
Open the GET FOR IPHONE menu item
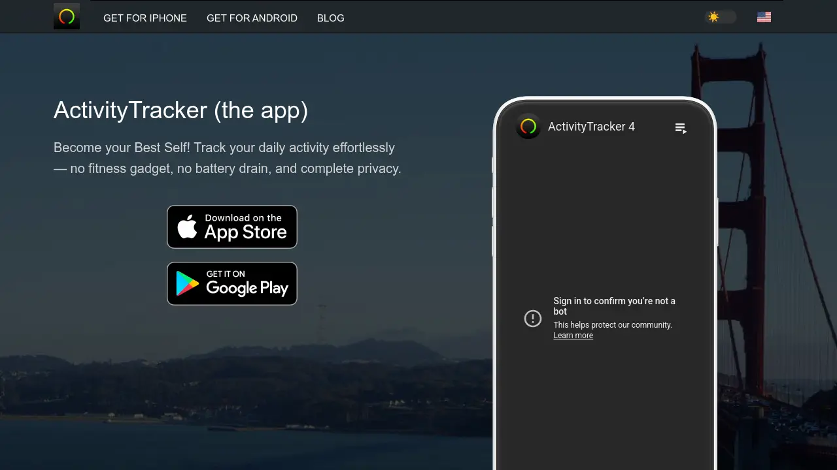coord(145,18)
